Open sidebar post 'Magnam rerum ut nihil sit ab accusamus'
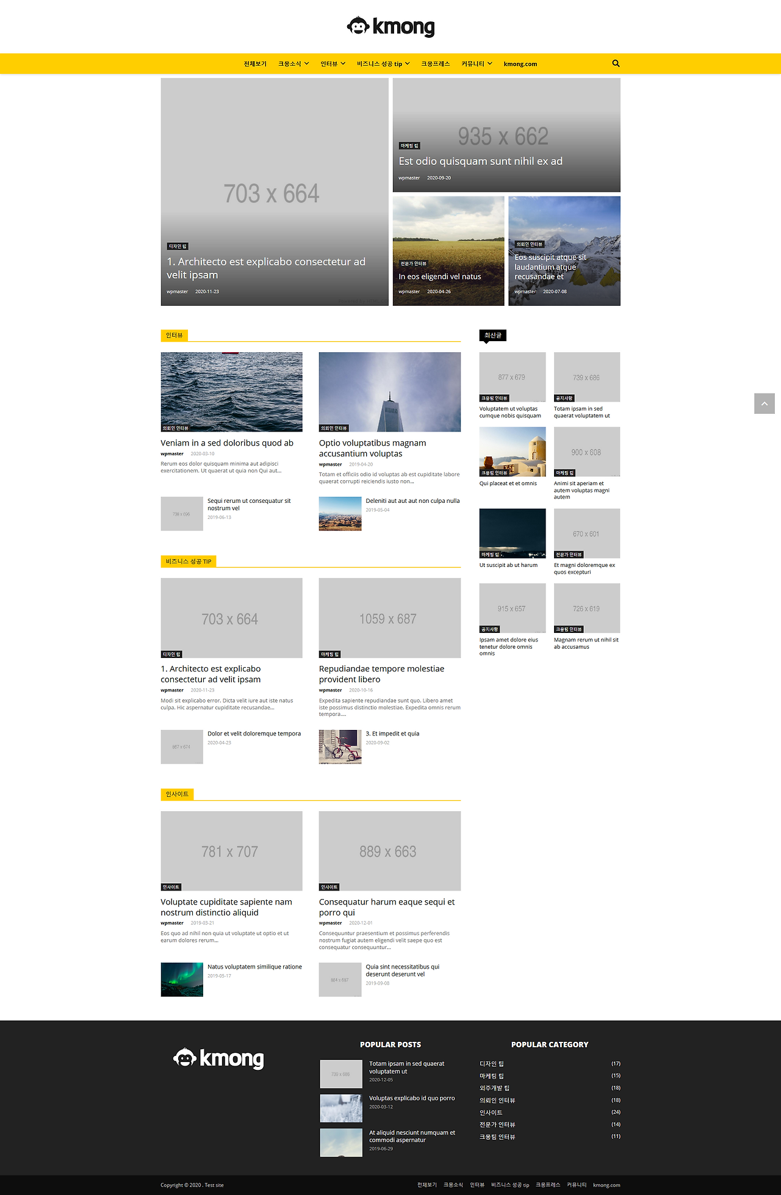Screen dimensions: 781x1195 click(x=586, y=643)
